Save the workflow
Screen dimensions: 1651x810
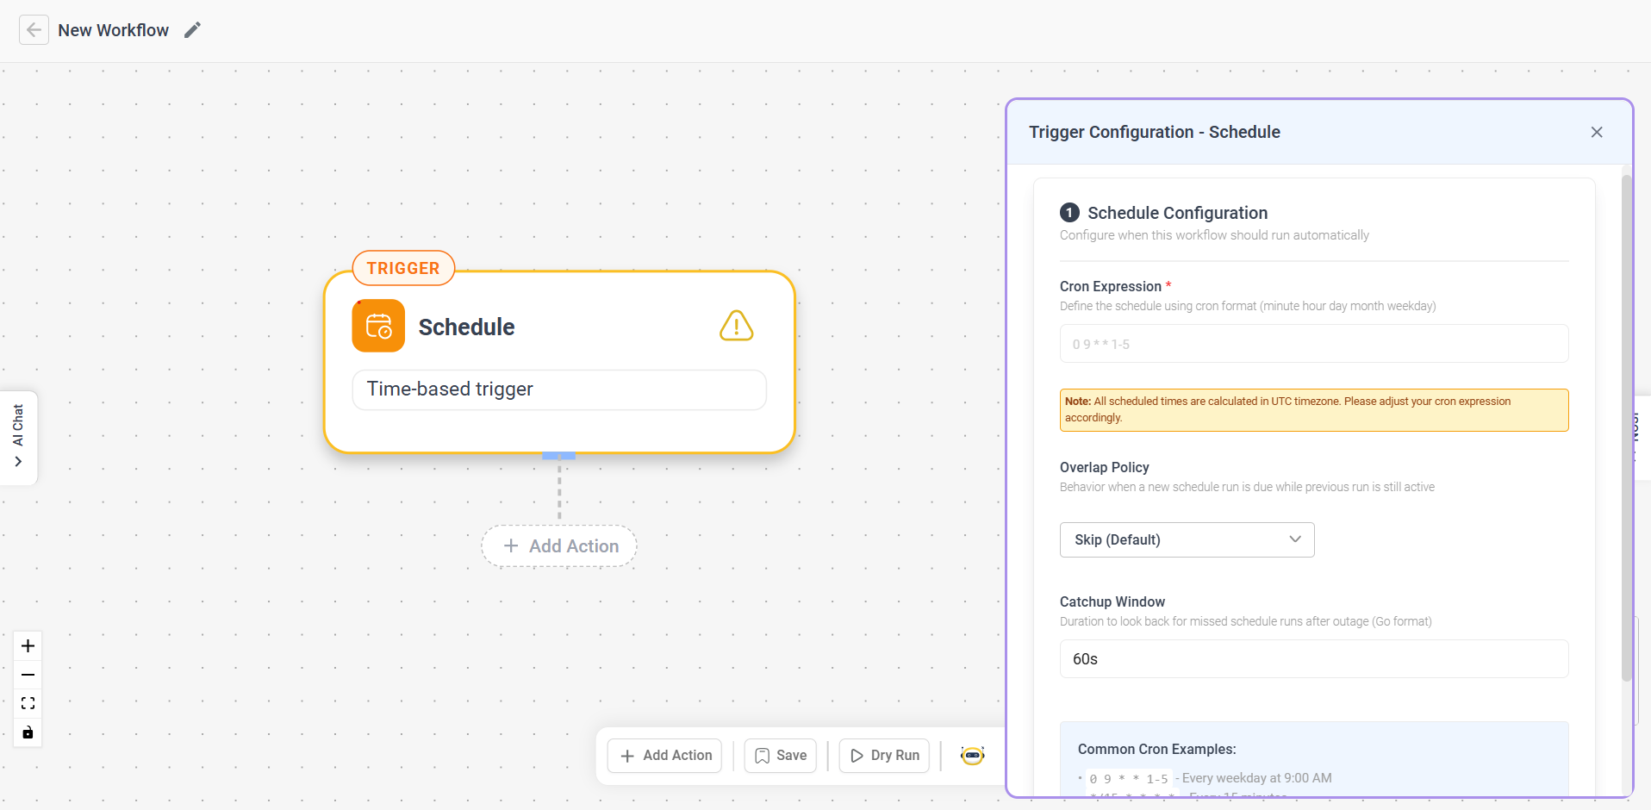(x=779, y=755)
